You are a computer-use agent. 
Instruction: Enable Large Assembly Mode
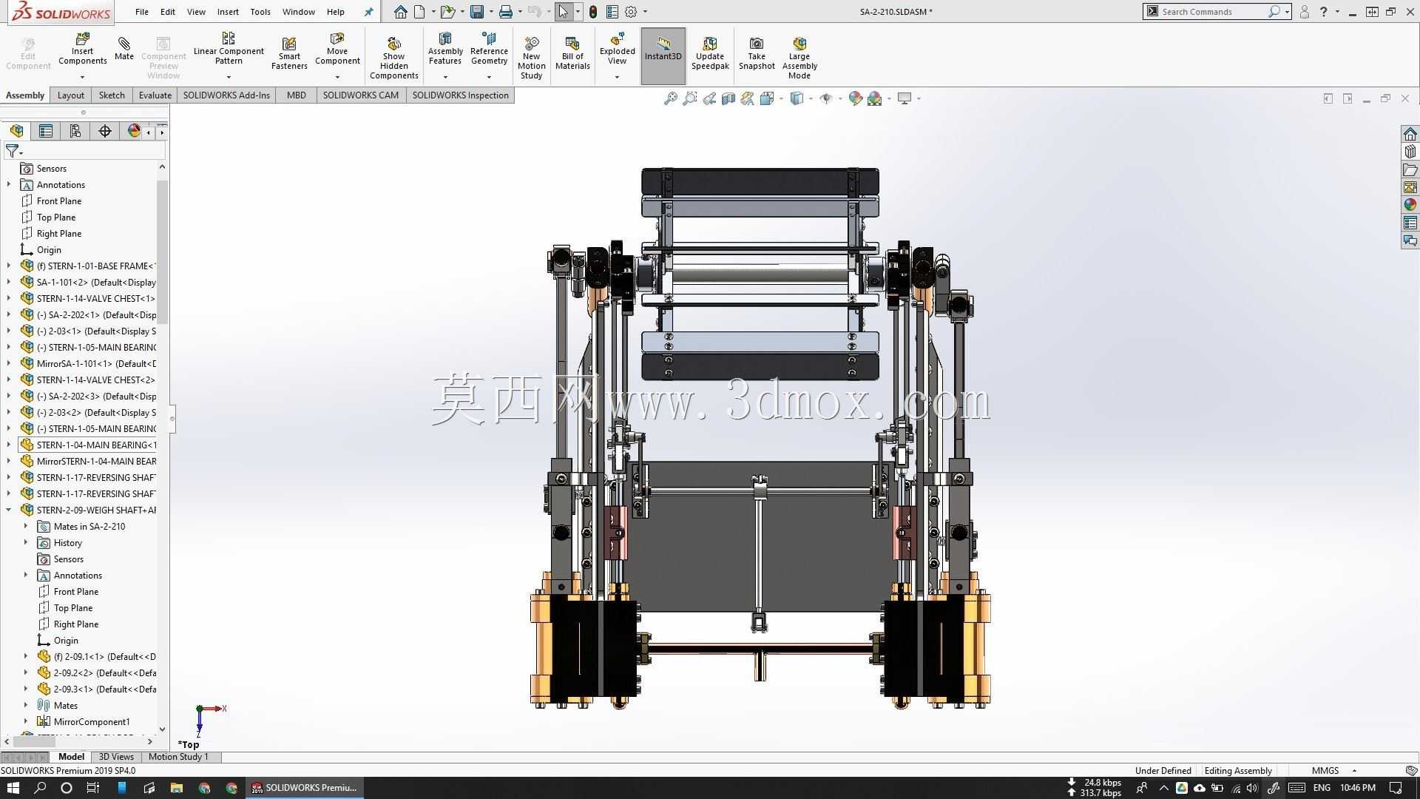click(799, 57)
